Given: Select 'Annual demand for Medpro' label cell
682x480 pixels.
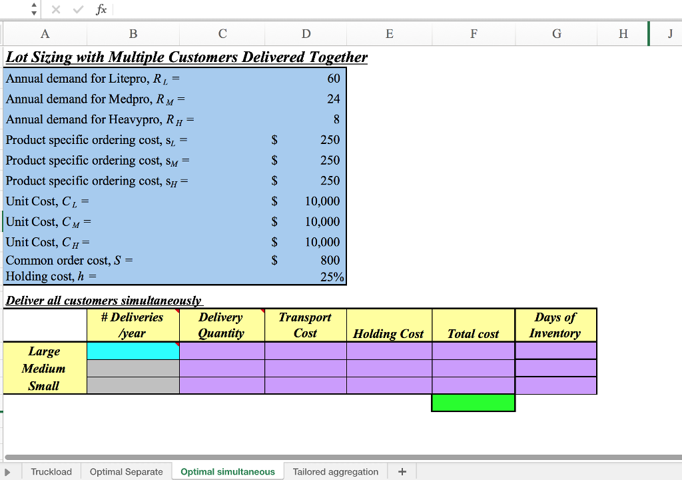Looking at the screenshot, I should (95, 99).
